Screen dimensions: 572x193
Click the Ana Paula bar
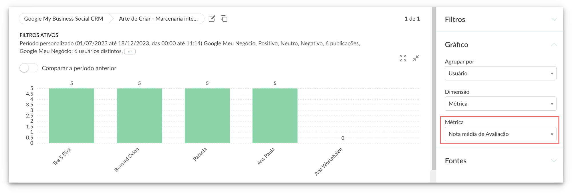point(275,116)
